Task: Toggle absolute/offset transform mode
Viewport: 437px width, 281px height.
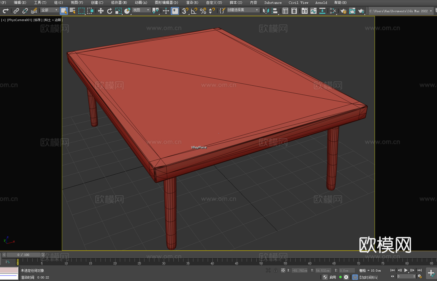Action: (x=283, y=270)
